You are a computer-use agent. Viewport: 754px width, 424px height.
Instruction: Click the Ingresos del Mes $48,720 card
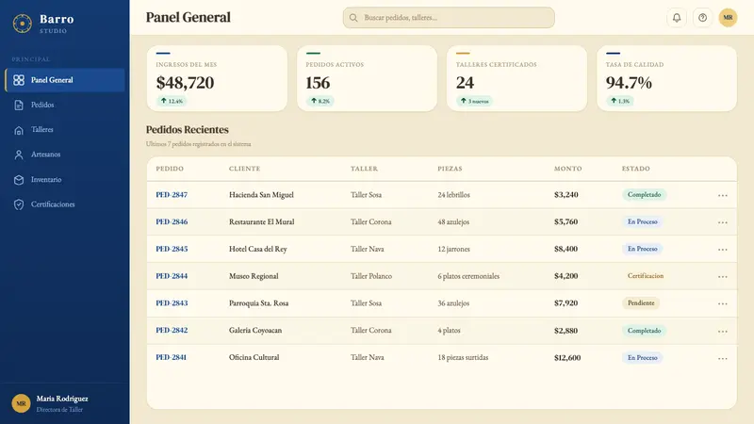coord(217,78)
